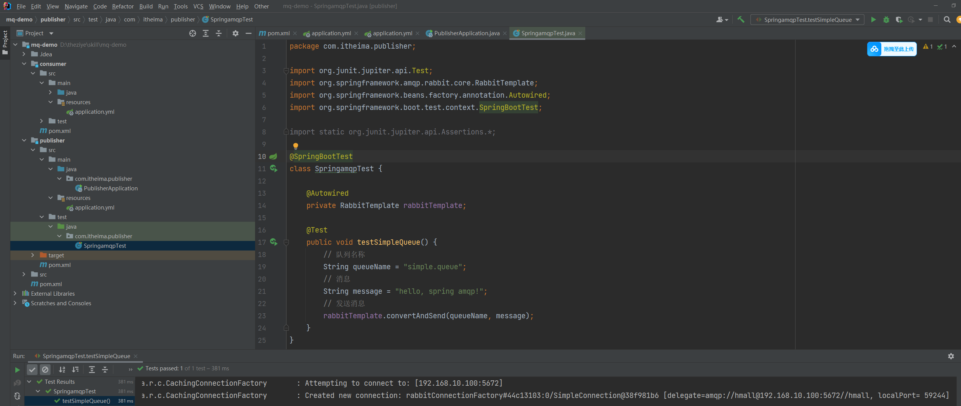This screenshot has height=406, width=961.
Task: Open the Refactor menu
Action: click(123, 6)
